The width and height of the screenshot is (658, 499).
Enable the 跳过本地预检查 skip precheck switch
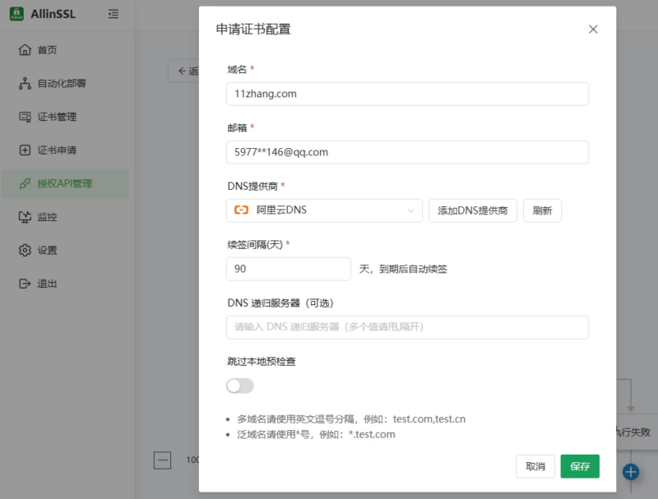pos(239,386)
